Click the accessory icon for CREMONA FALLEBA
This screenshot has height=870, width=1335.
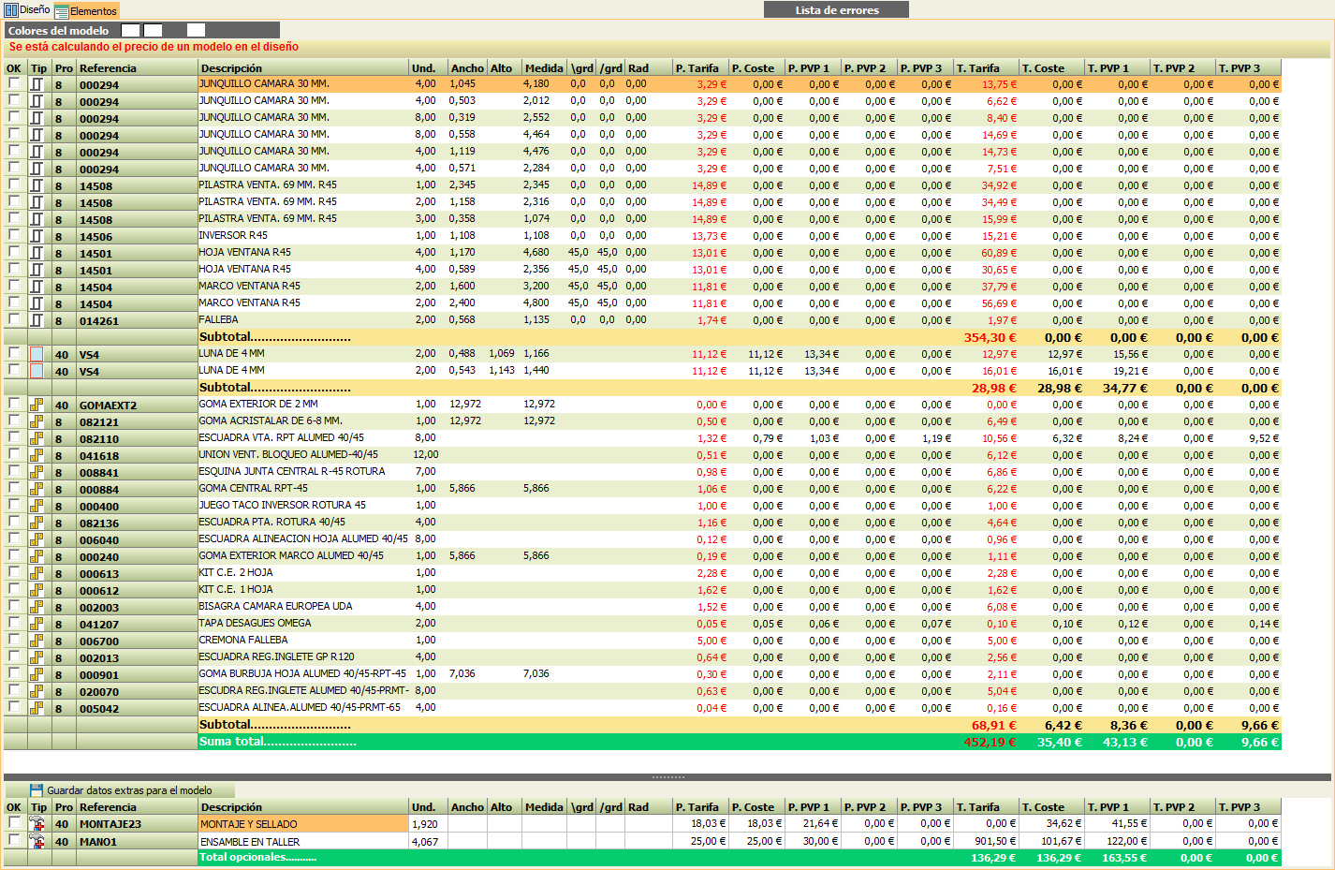click(x=37, y=641)
